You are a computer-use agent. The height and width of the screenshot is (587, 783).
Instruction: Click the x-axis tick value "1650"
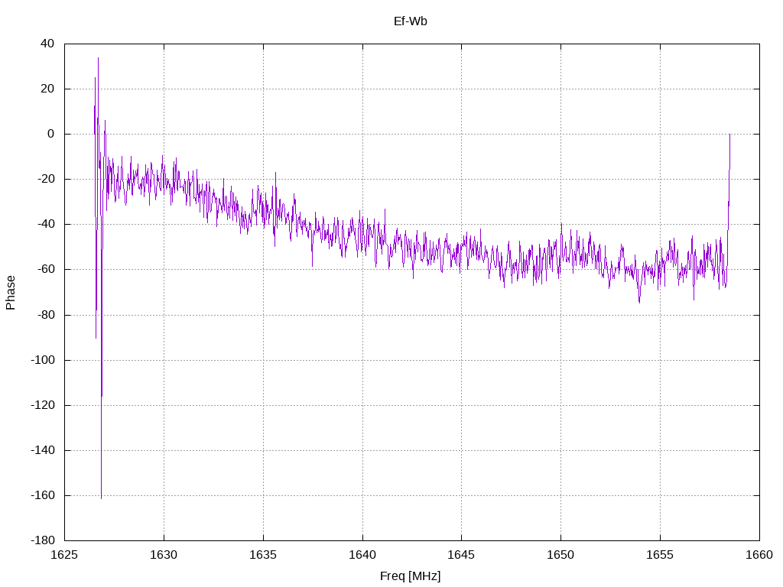[560, 555]
